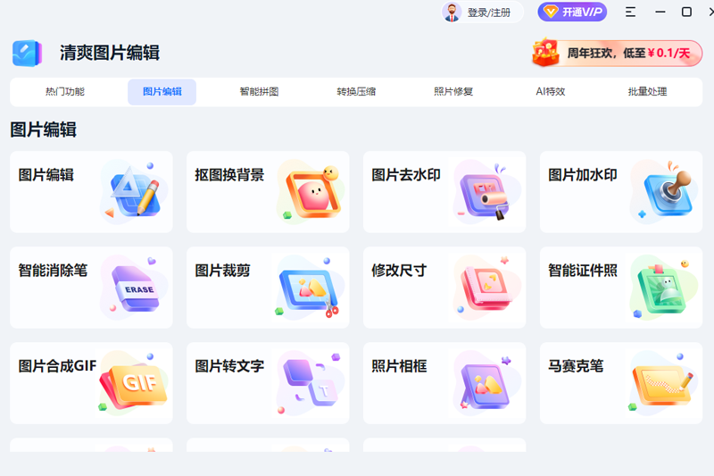714x476 pixels.
Task: Click the 图片编辑 pencil and ruler icon
Action: [x=134, y=192]
